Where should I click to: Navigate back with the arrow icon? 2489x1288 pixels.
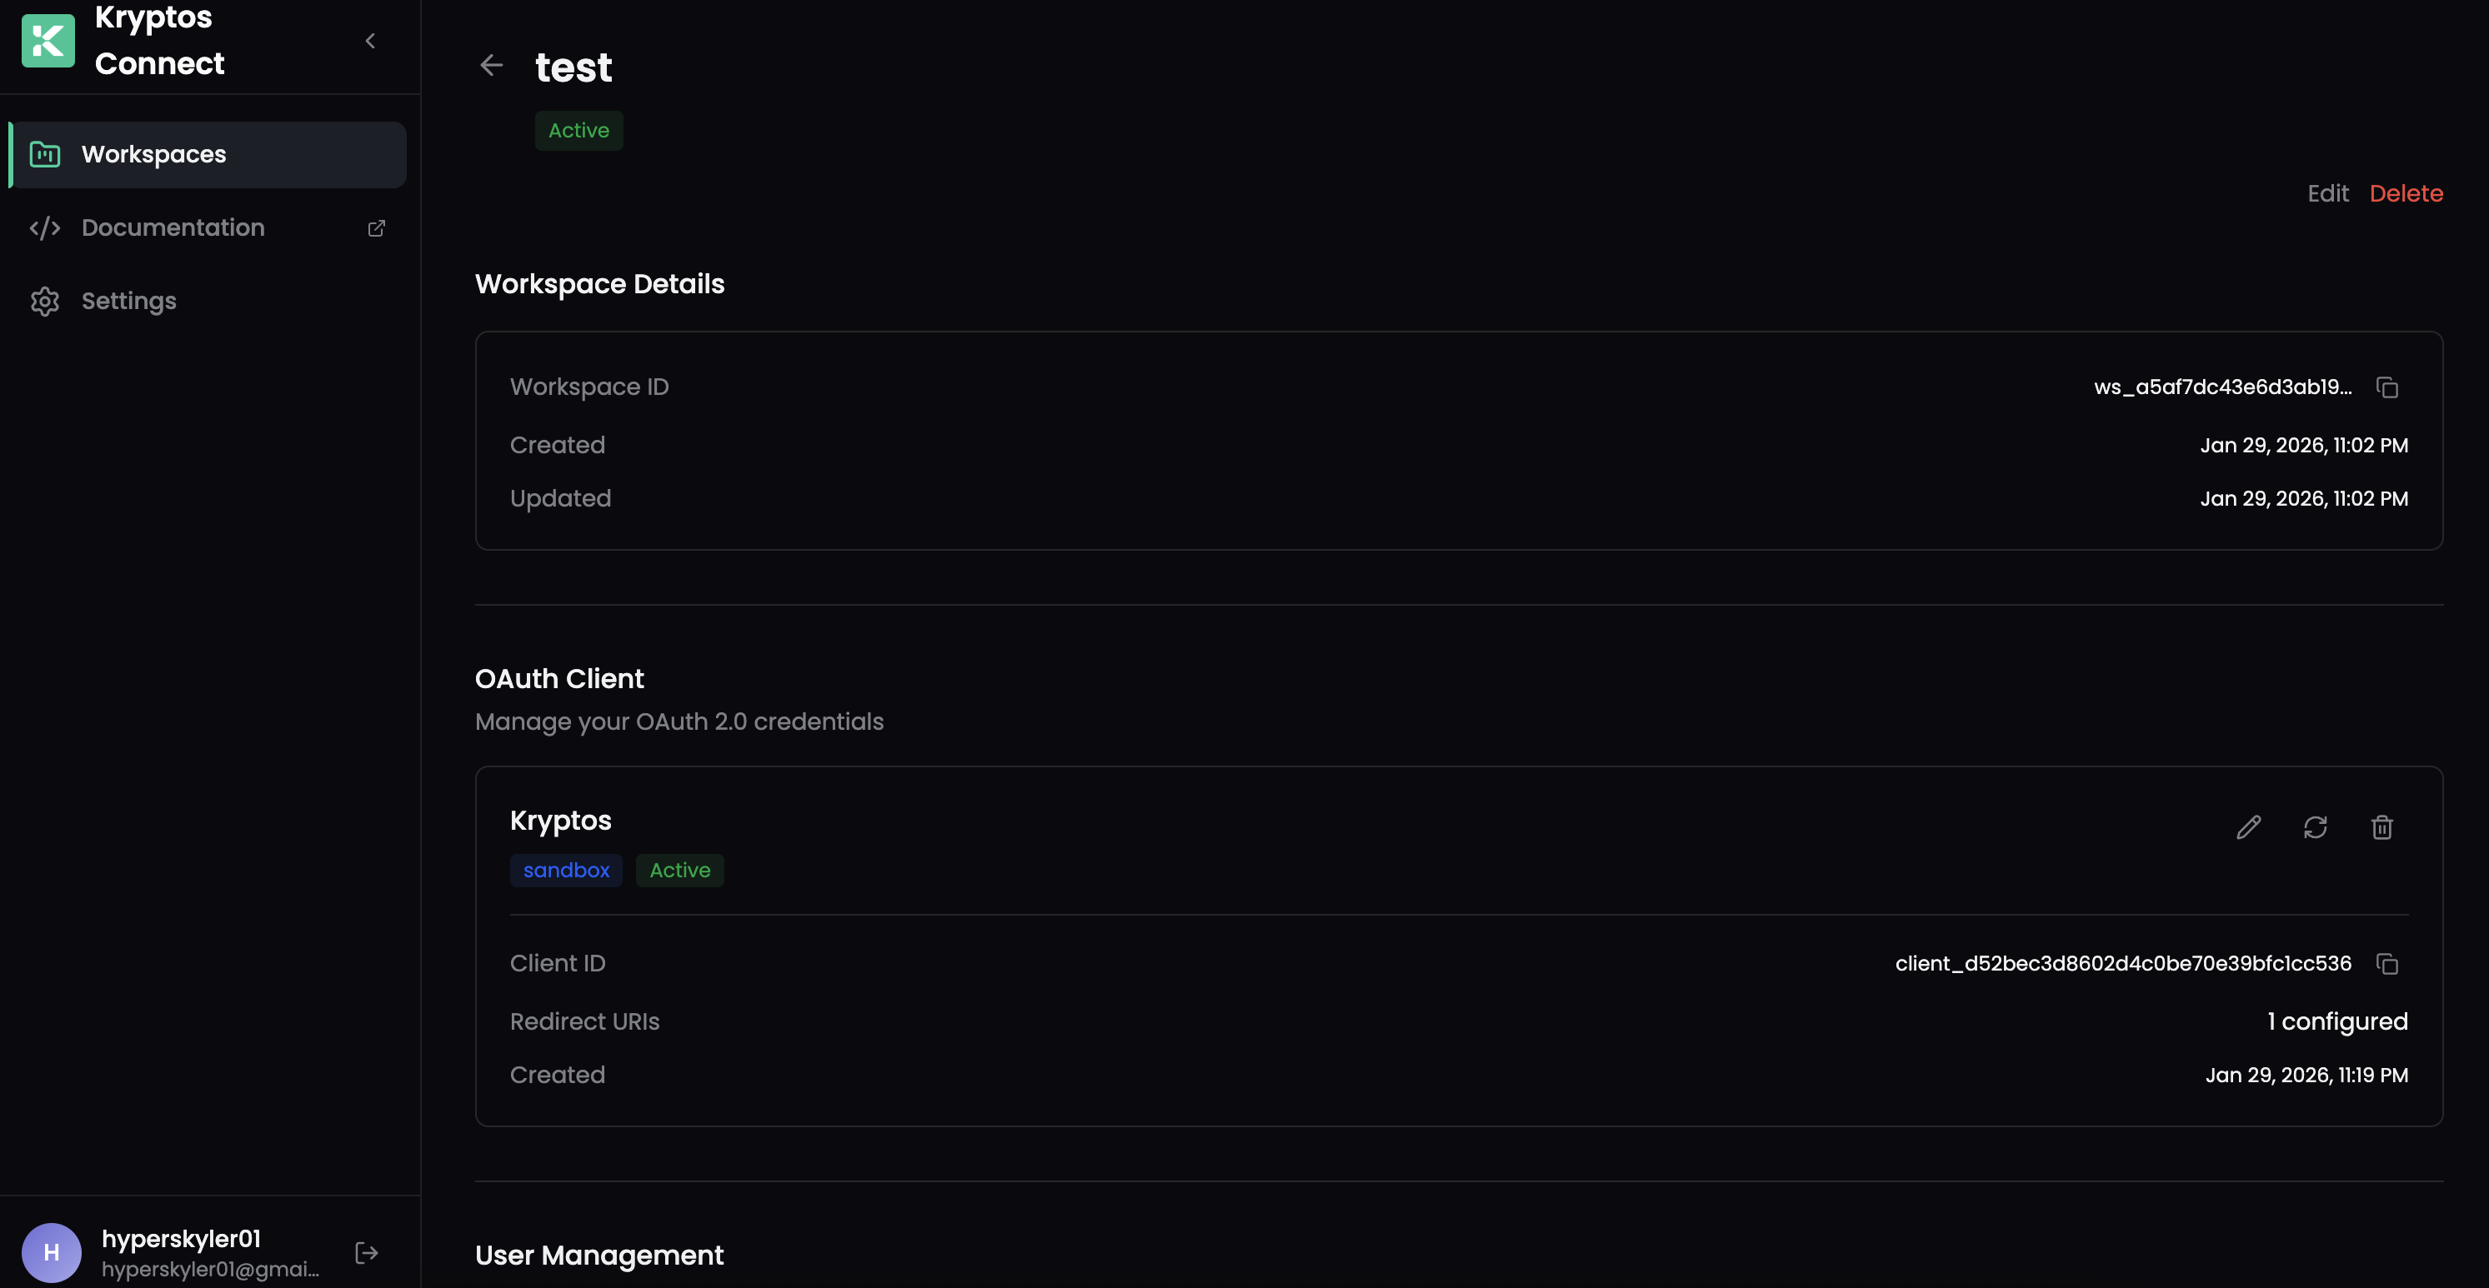pyautogui.click(x=491, y=65)
